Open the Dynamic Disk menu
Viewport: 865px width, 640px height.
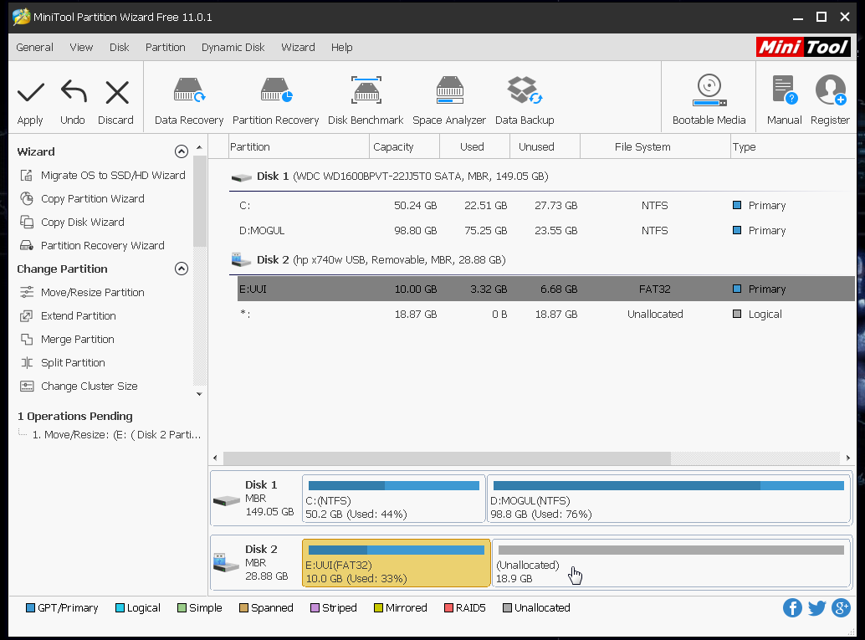click(233, 48)
